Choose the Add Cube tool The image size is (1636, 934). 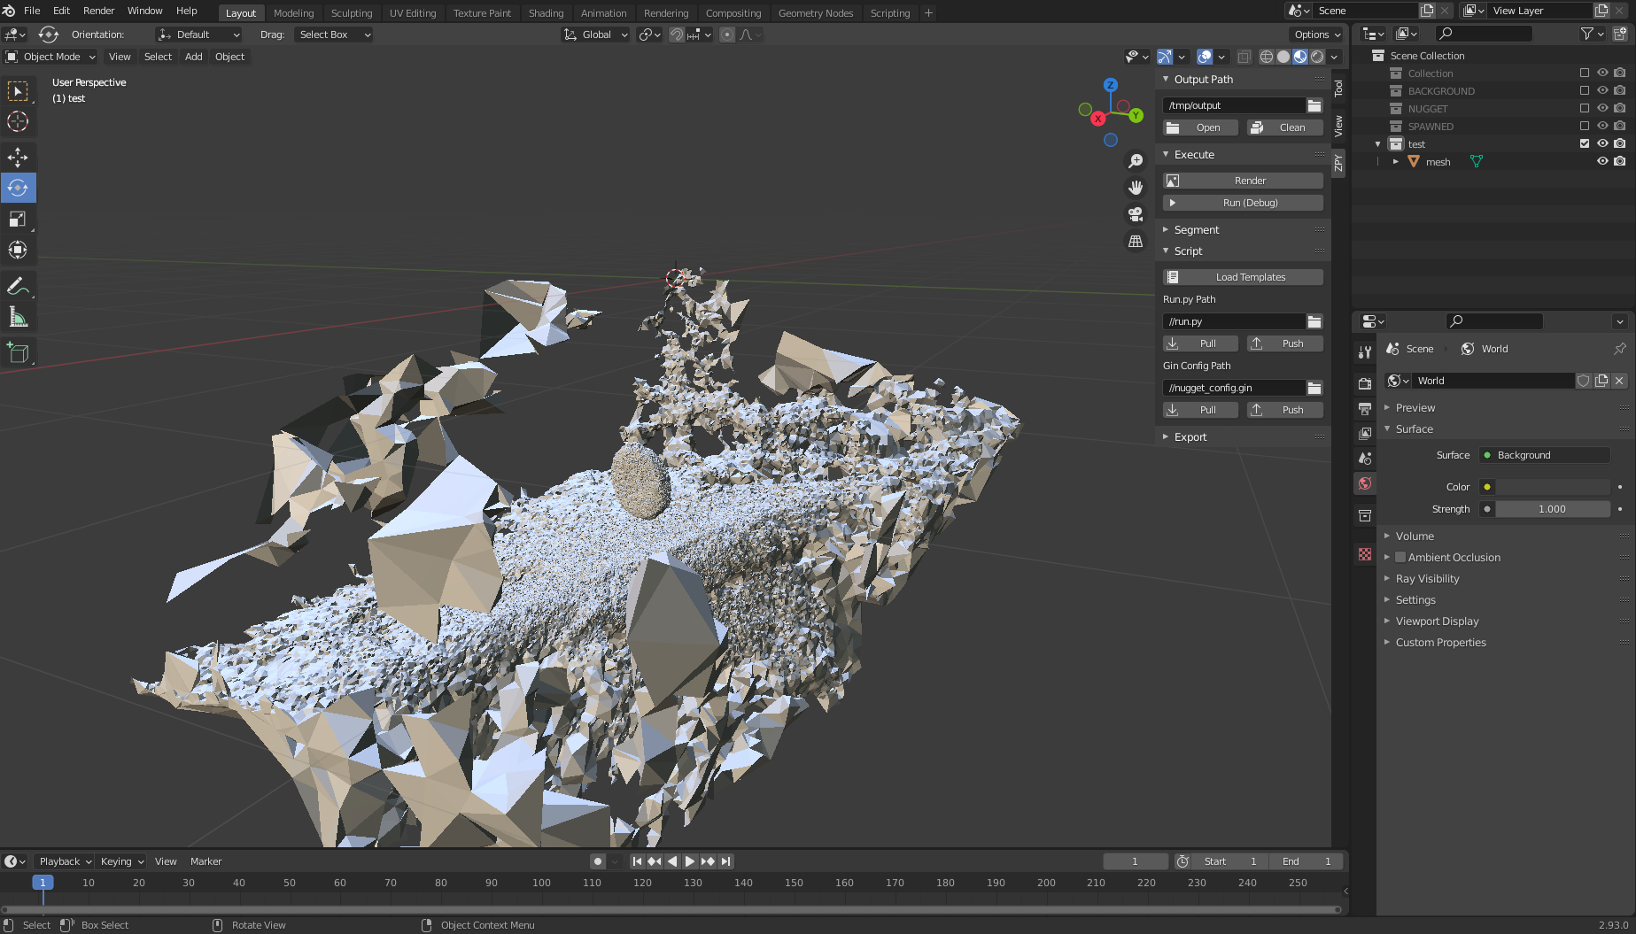tap(18, 352)
